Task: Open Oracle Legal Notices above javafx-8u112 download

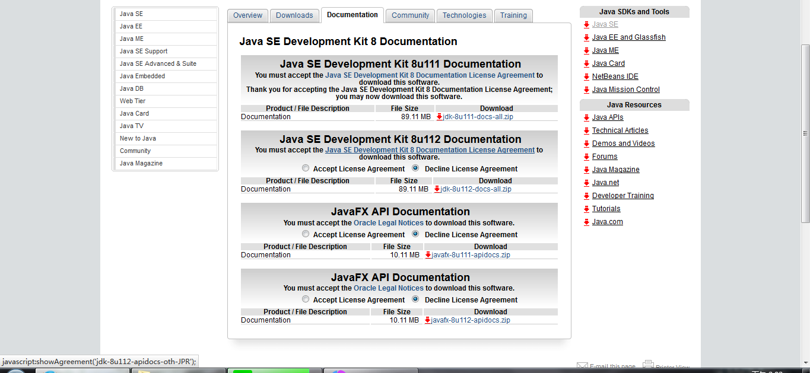Action: click(x=389, y=288)
